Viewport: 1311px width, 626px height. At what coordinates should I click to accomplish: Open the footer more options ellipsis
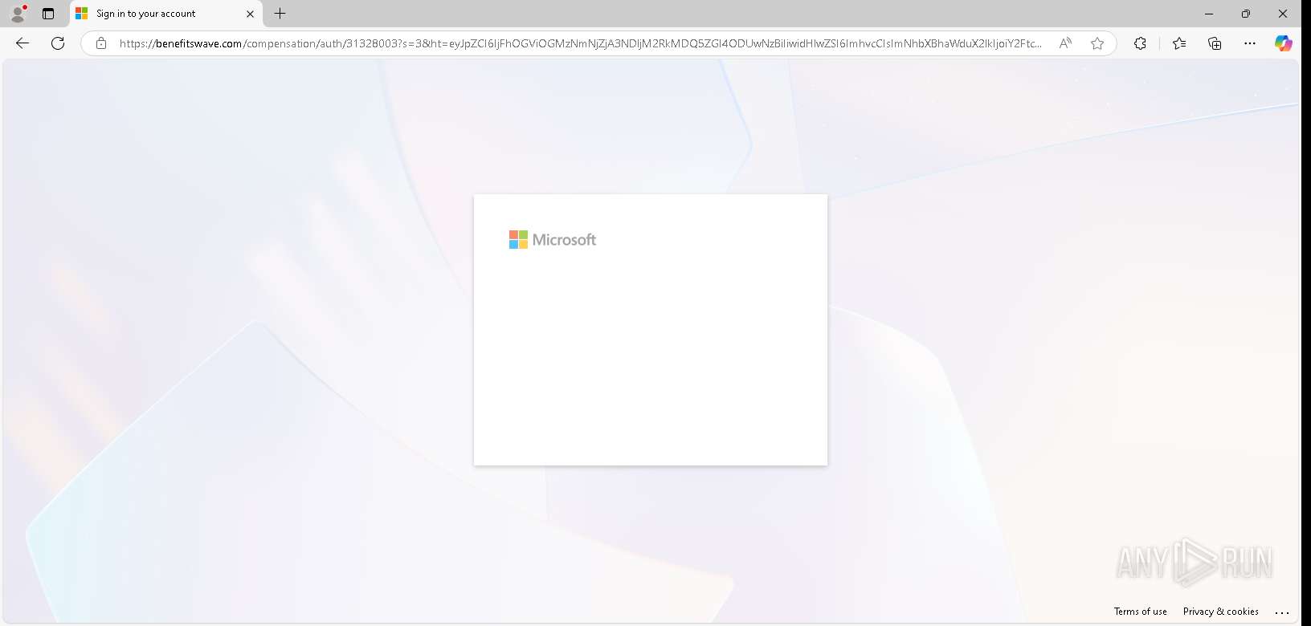[1282, 612]
